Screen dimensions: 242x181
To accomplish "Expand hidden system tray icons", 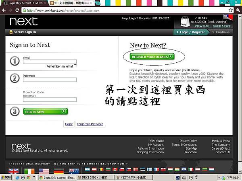I will coord(219,178).
